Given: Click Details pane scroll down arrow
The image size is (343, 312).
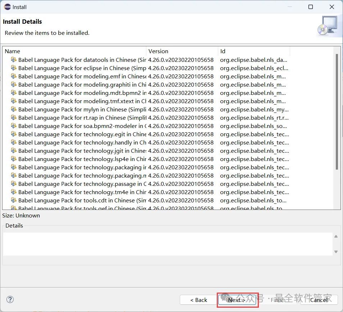Looking at the screenshot, I should tap(336, 252).
